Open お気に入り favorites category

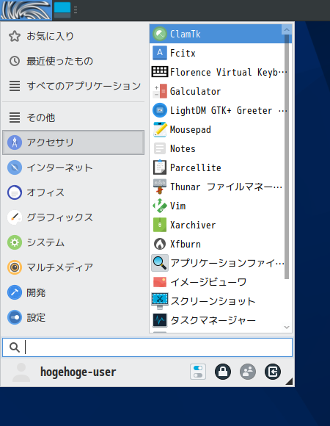point(73,36)
